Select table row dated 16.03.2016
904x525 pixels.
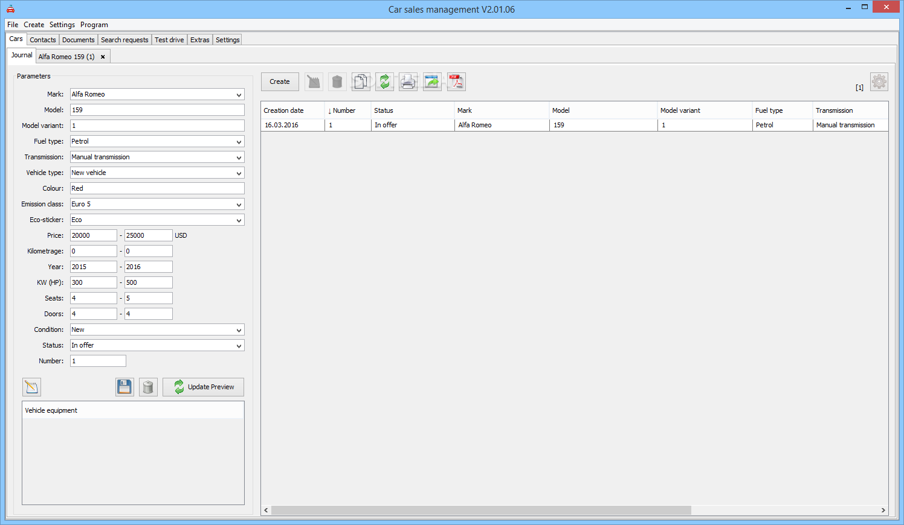tap(575, 125)
